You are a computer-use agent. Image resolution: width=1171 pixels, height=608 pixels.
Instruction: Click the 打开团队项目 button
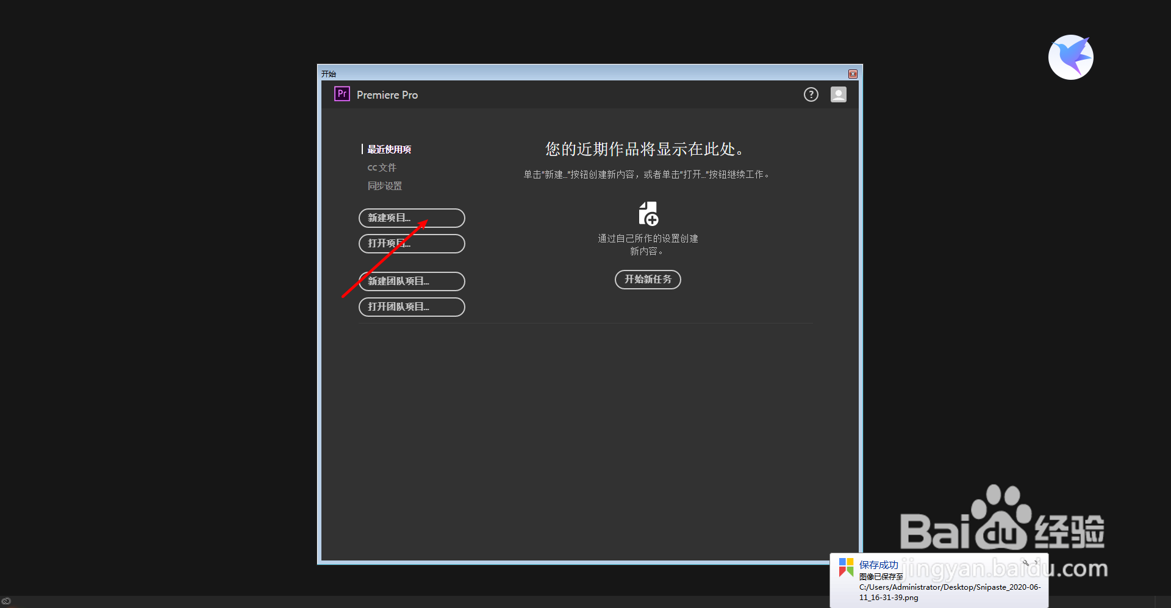point(412,307)
